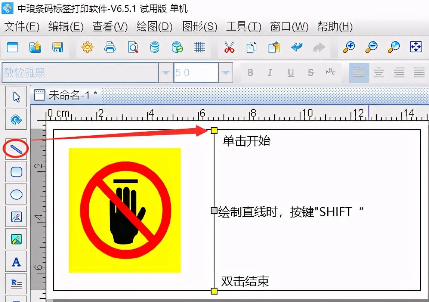Click the font size field showing 50
429x302 pixels.
pos(196,73)
